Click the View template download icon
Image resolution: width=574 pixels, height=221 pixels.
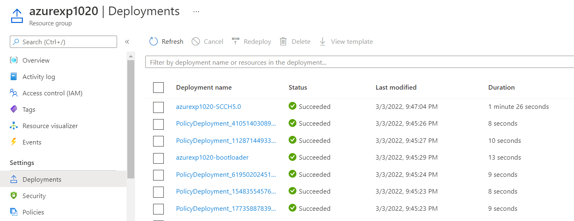click(323, 41)
